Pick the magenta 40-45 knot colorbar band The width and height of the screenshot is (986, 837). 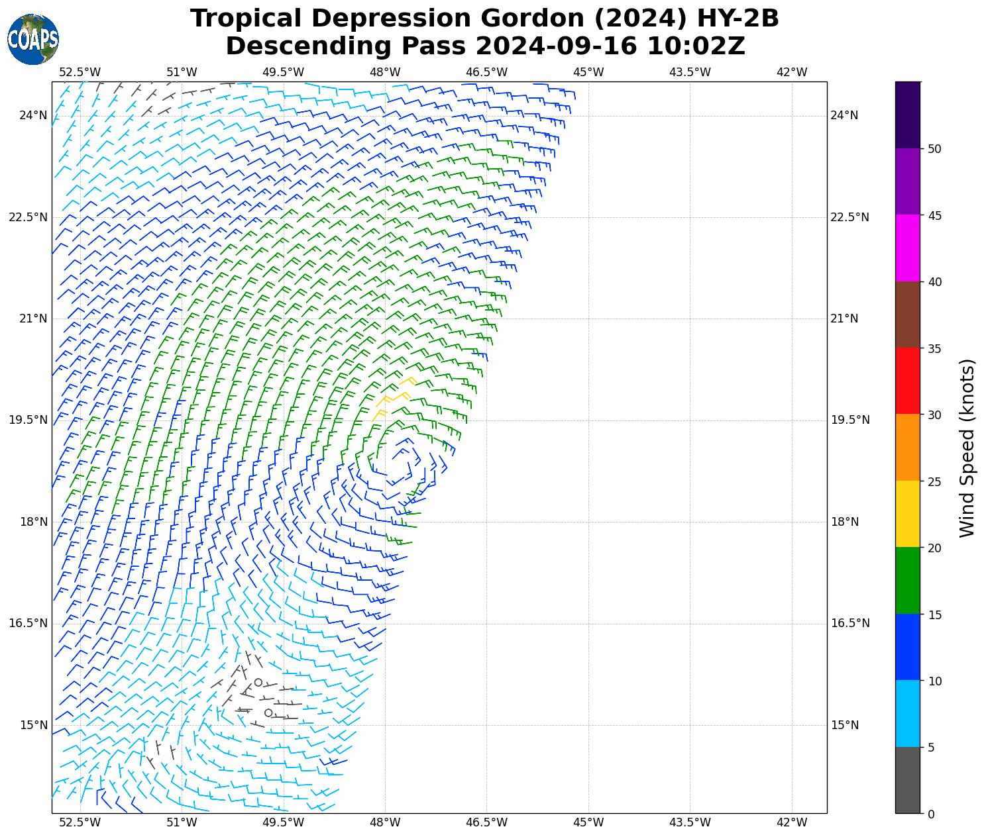[907, 248]
